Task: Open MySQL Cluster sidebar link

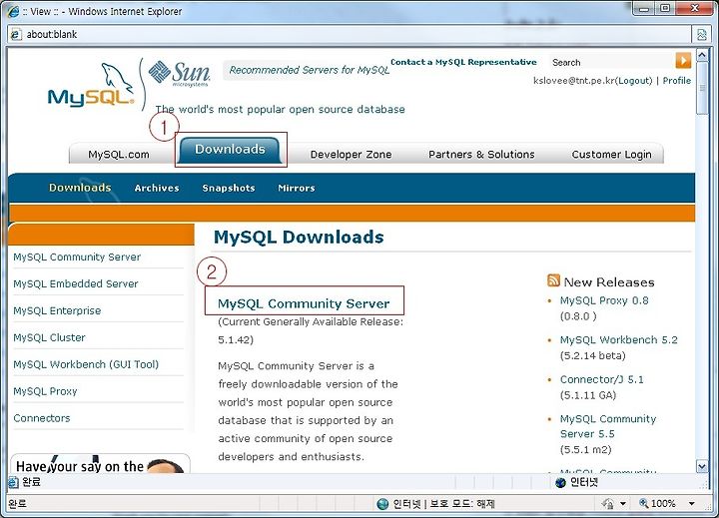Action: (x=49, y=337)
